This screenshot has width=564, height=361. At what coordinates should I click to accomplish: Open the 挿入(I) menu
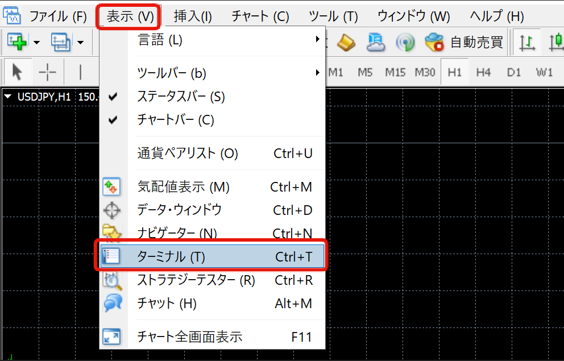click(193, 16)
